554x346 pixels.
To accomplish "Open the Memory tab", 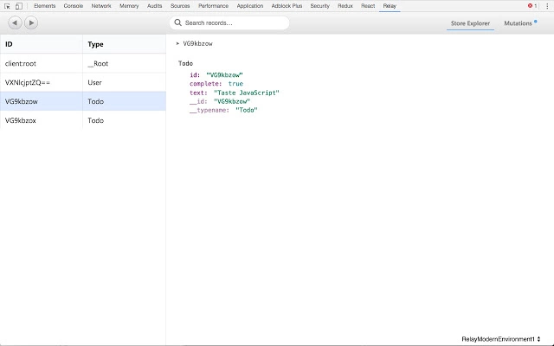I will point(129,6).
